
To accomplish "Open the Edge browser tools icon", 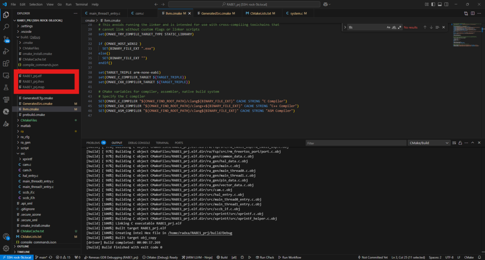I will point(6,112).
